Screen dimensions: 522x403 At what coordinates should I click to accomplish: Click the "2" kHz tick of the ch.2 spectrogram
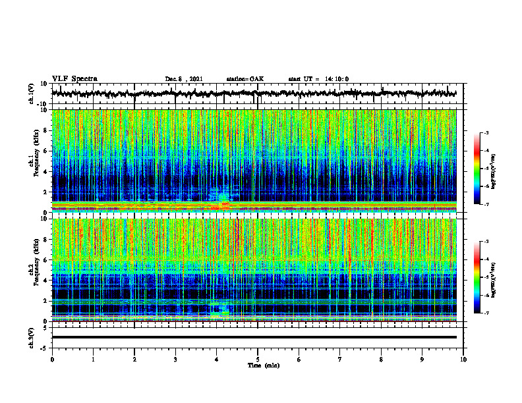point(46,301)
